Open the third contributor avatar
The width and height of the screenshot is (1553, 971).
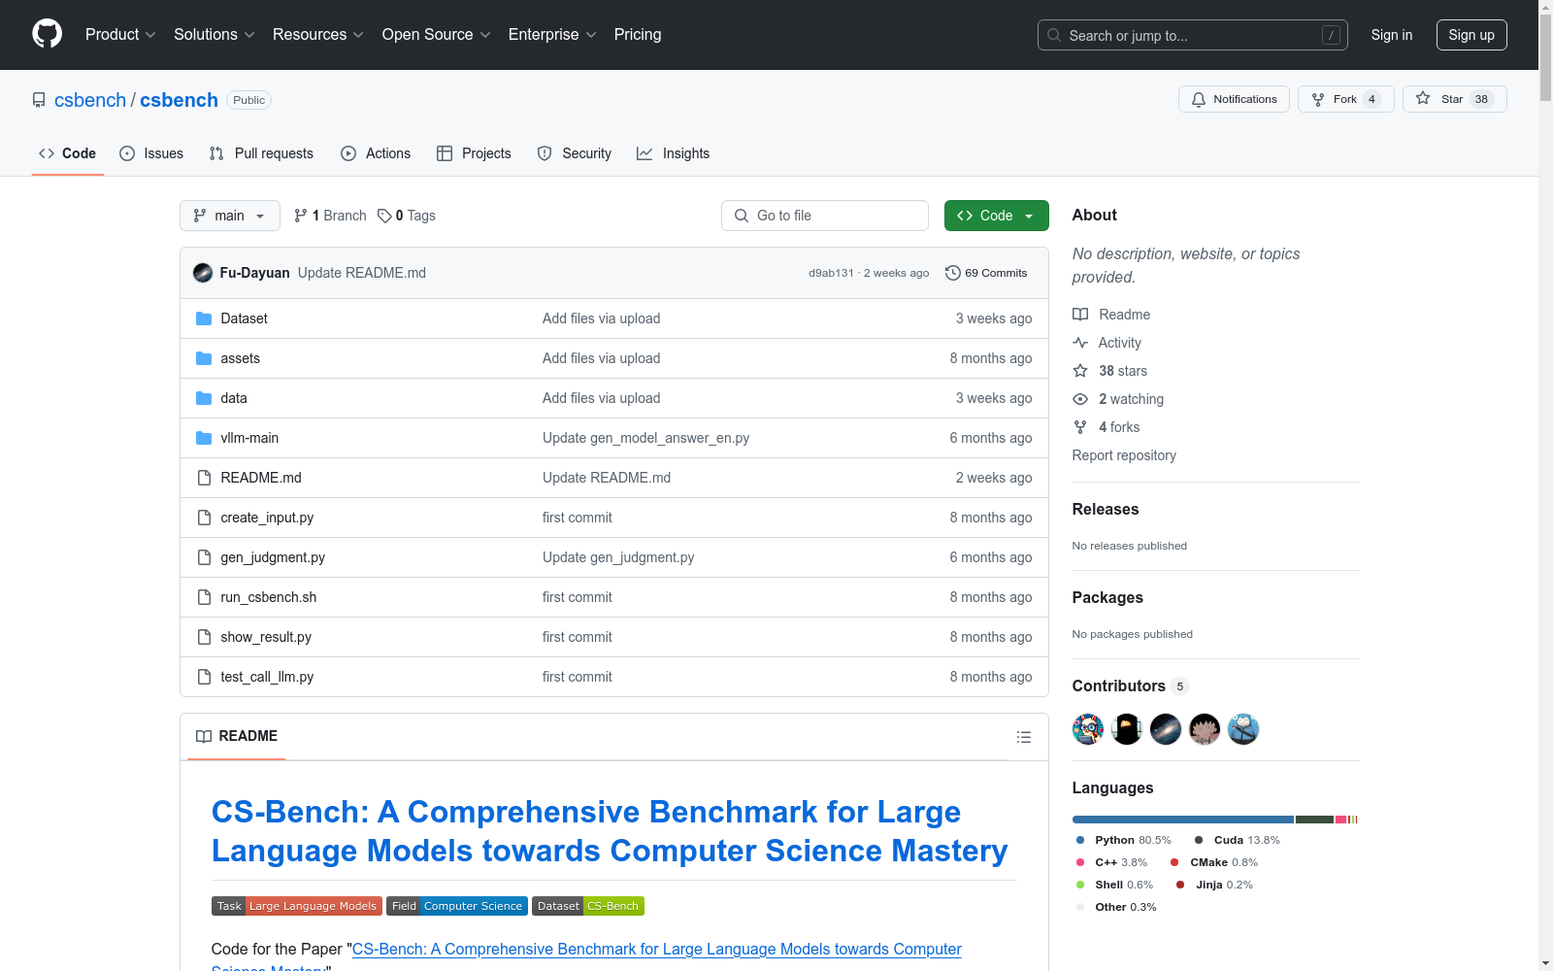pyautogui.click(x=1166, y=729)
